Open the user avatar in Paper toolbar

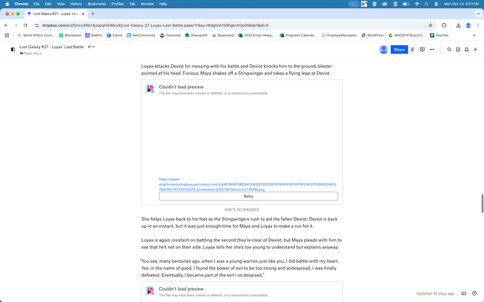(x=384, y=50)
